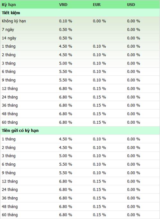The width and height of the screenshot is (160, 219).
Task: Select the USD column header
Action: 131,4
